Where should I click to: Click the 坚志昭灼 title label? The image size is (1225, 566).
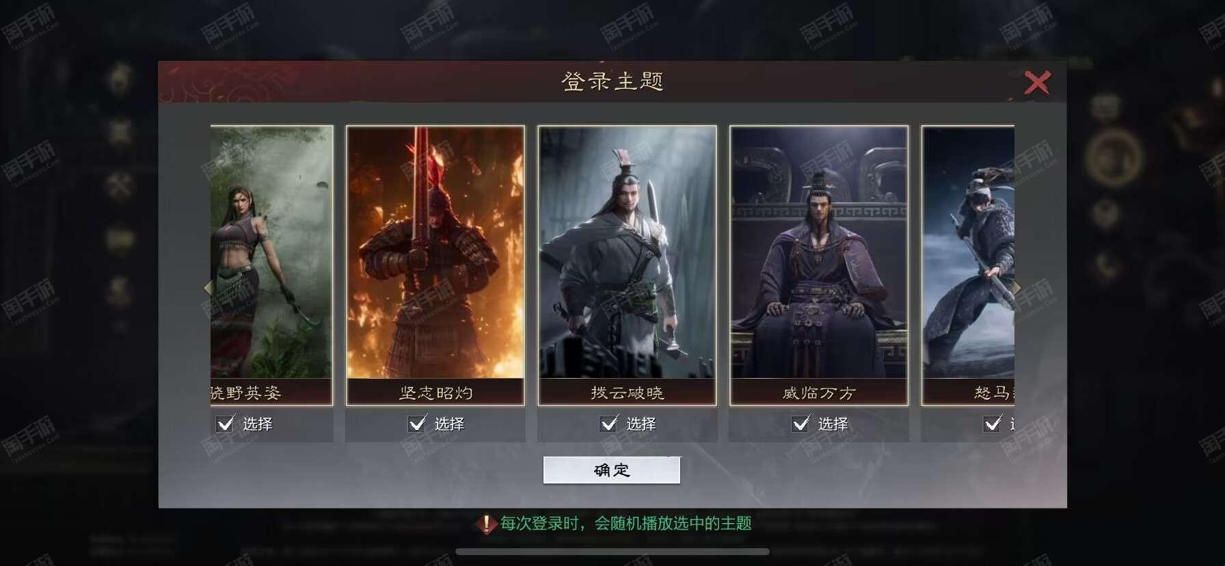point(435,393)
